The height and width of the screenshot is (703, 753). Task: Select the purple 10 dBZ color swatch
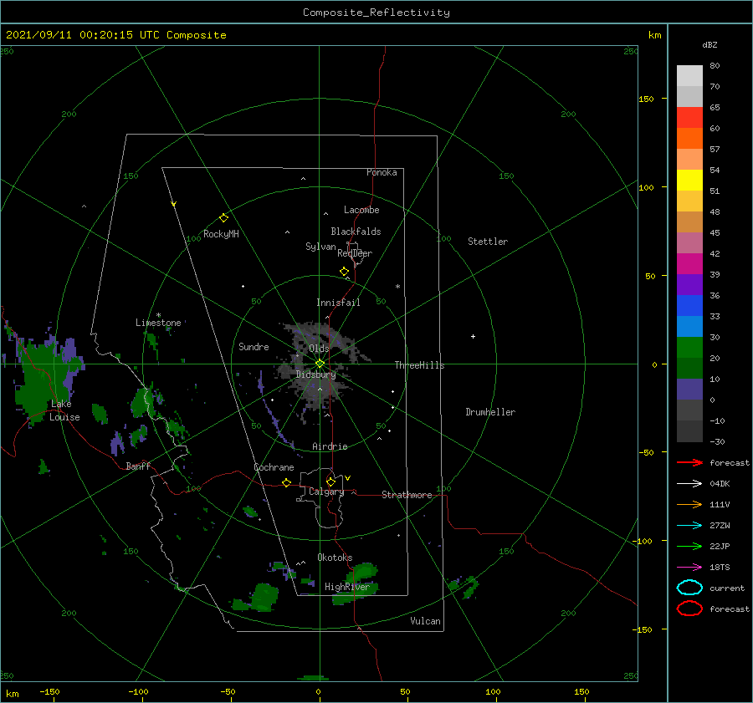(x=689, y=389)
